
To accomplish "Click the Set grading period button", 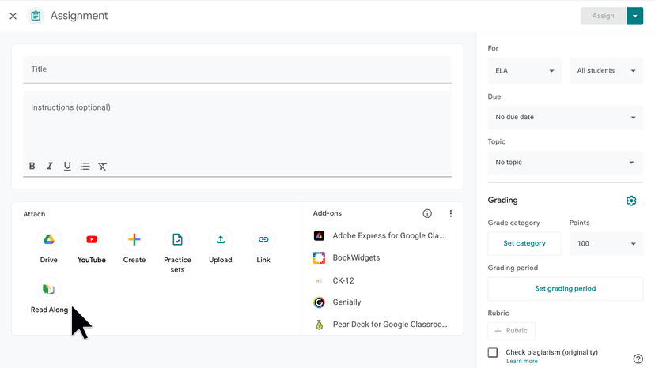I will click(566, 289).
